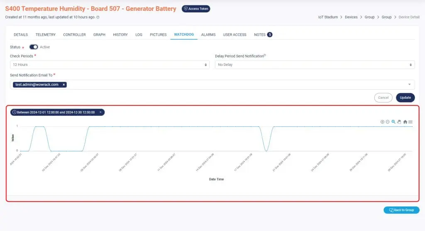Click the Update button
Screen dimensions: 425x231
[405, 98]
